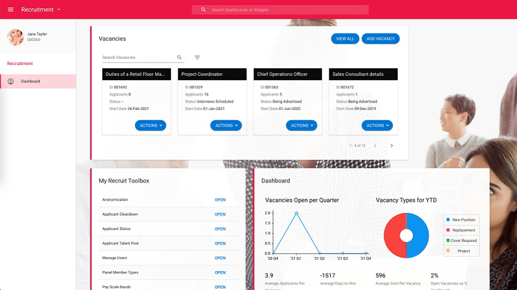Open the Dashboard sidebar item
Image resolution: width=517 pixels, height=290 pixels.
[x=38, y=81]
